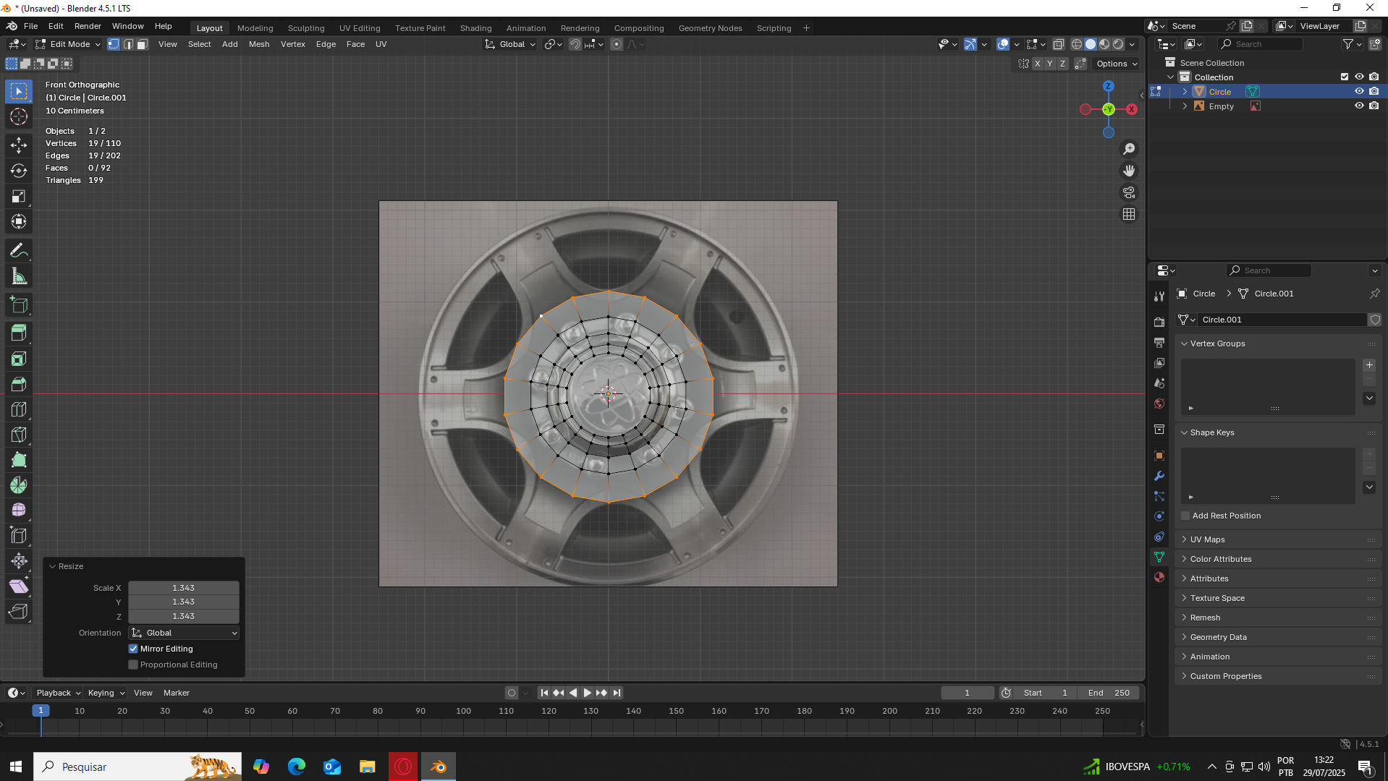Hide the Empty object in viewport
Viewport: 1388px width, 781px height.
coord(1359,106)
